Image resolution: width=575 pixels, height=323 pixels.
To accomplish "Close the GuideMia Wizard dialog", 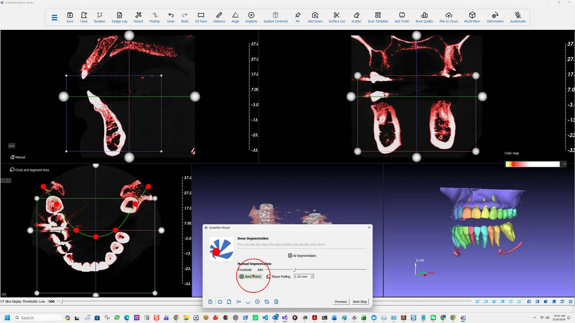I will pyautogui.click(x=369, y=227).
